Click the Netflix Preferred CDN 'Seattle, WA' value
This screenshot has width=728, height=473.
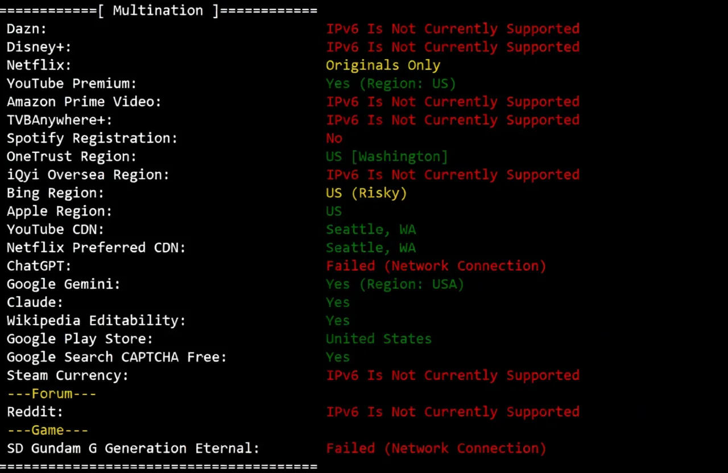370,247
